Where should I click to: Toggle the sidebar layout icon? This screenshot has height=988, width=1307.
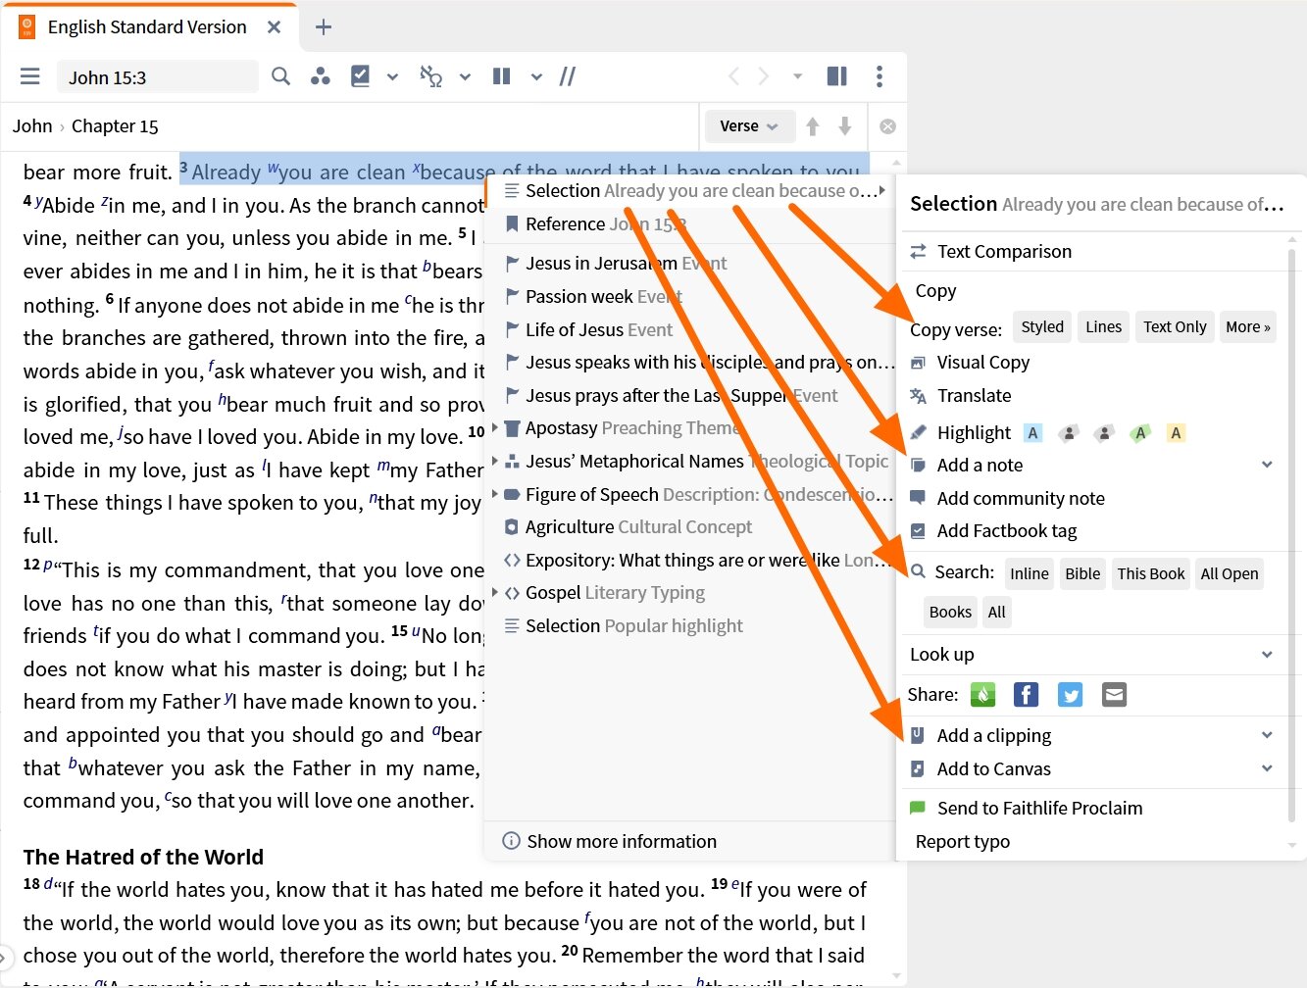[837, 76]
